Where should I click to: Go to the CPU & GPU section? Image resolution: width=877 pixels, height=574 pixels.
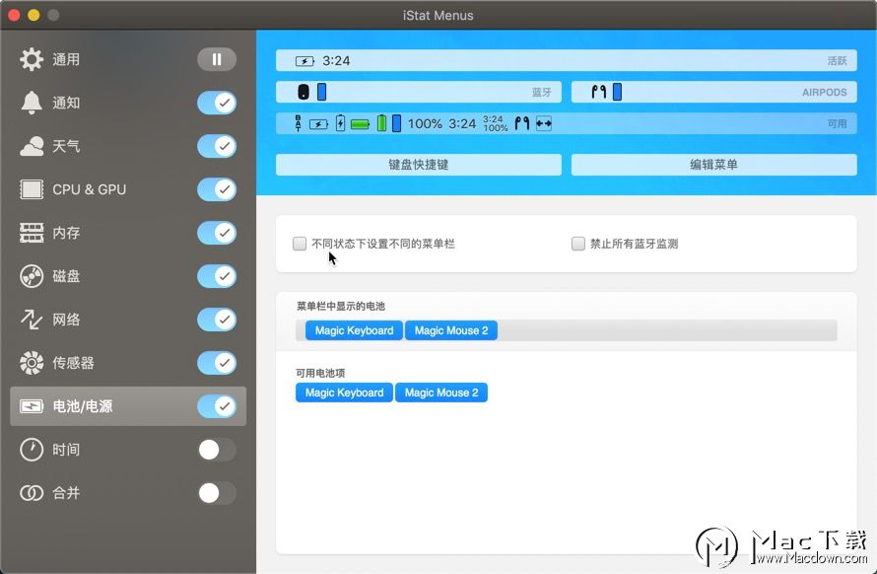[90, 189]
